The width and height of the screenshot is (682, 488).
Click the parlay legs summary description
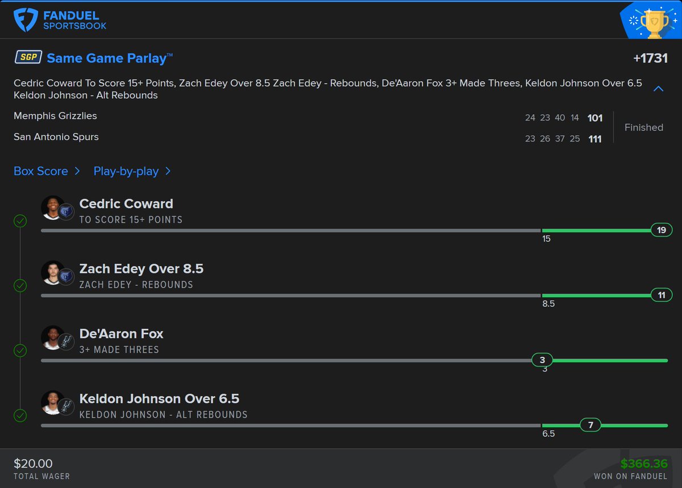[x=328, y=89]
